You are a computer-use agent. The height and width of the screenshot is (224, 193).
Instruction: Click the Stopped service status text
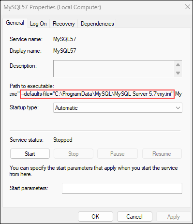[63, 140]
